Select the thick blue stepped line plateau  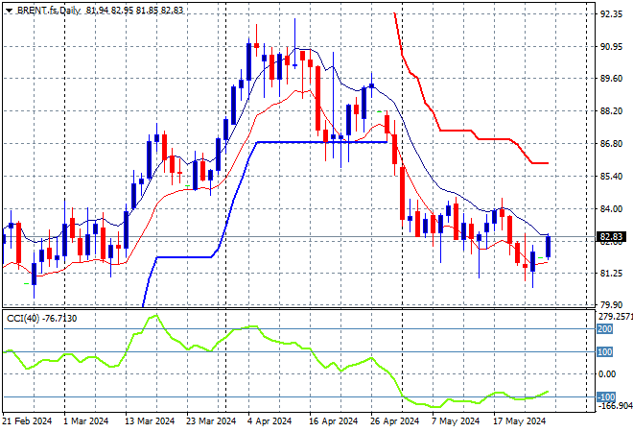316,142
